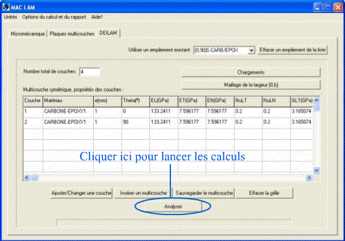This screenshot has width=345, height=241.
Task: Open Options du calcul et du rapport menu
Action: coord(54,17)
